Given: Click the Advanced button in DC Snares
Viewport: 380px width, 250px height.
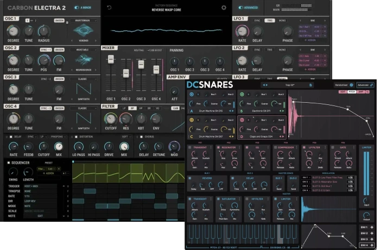Looking at the screenshot, I should (365, 85).
